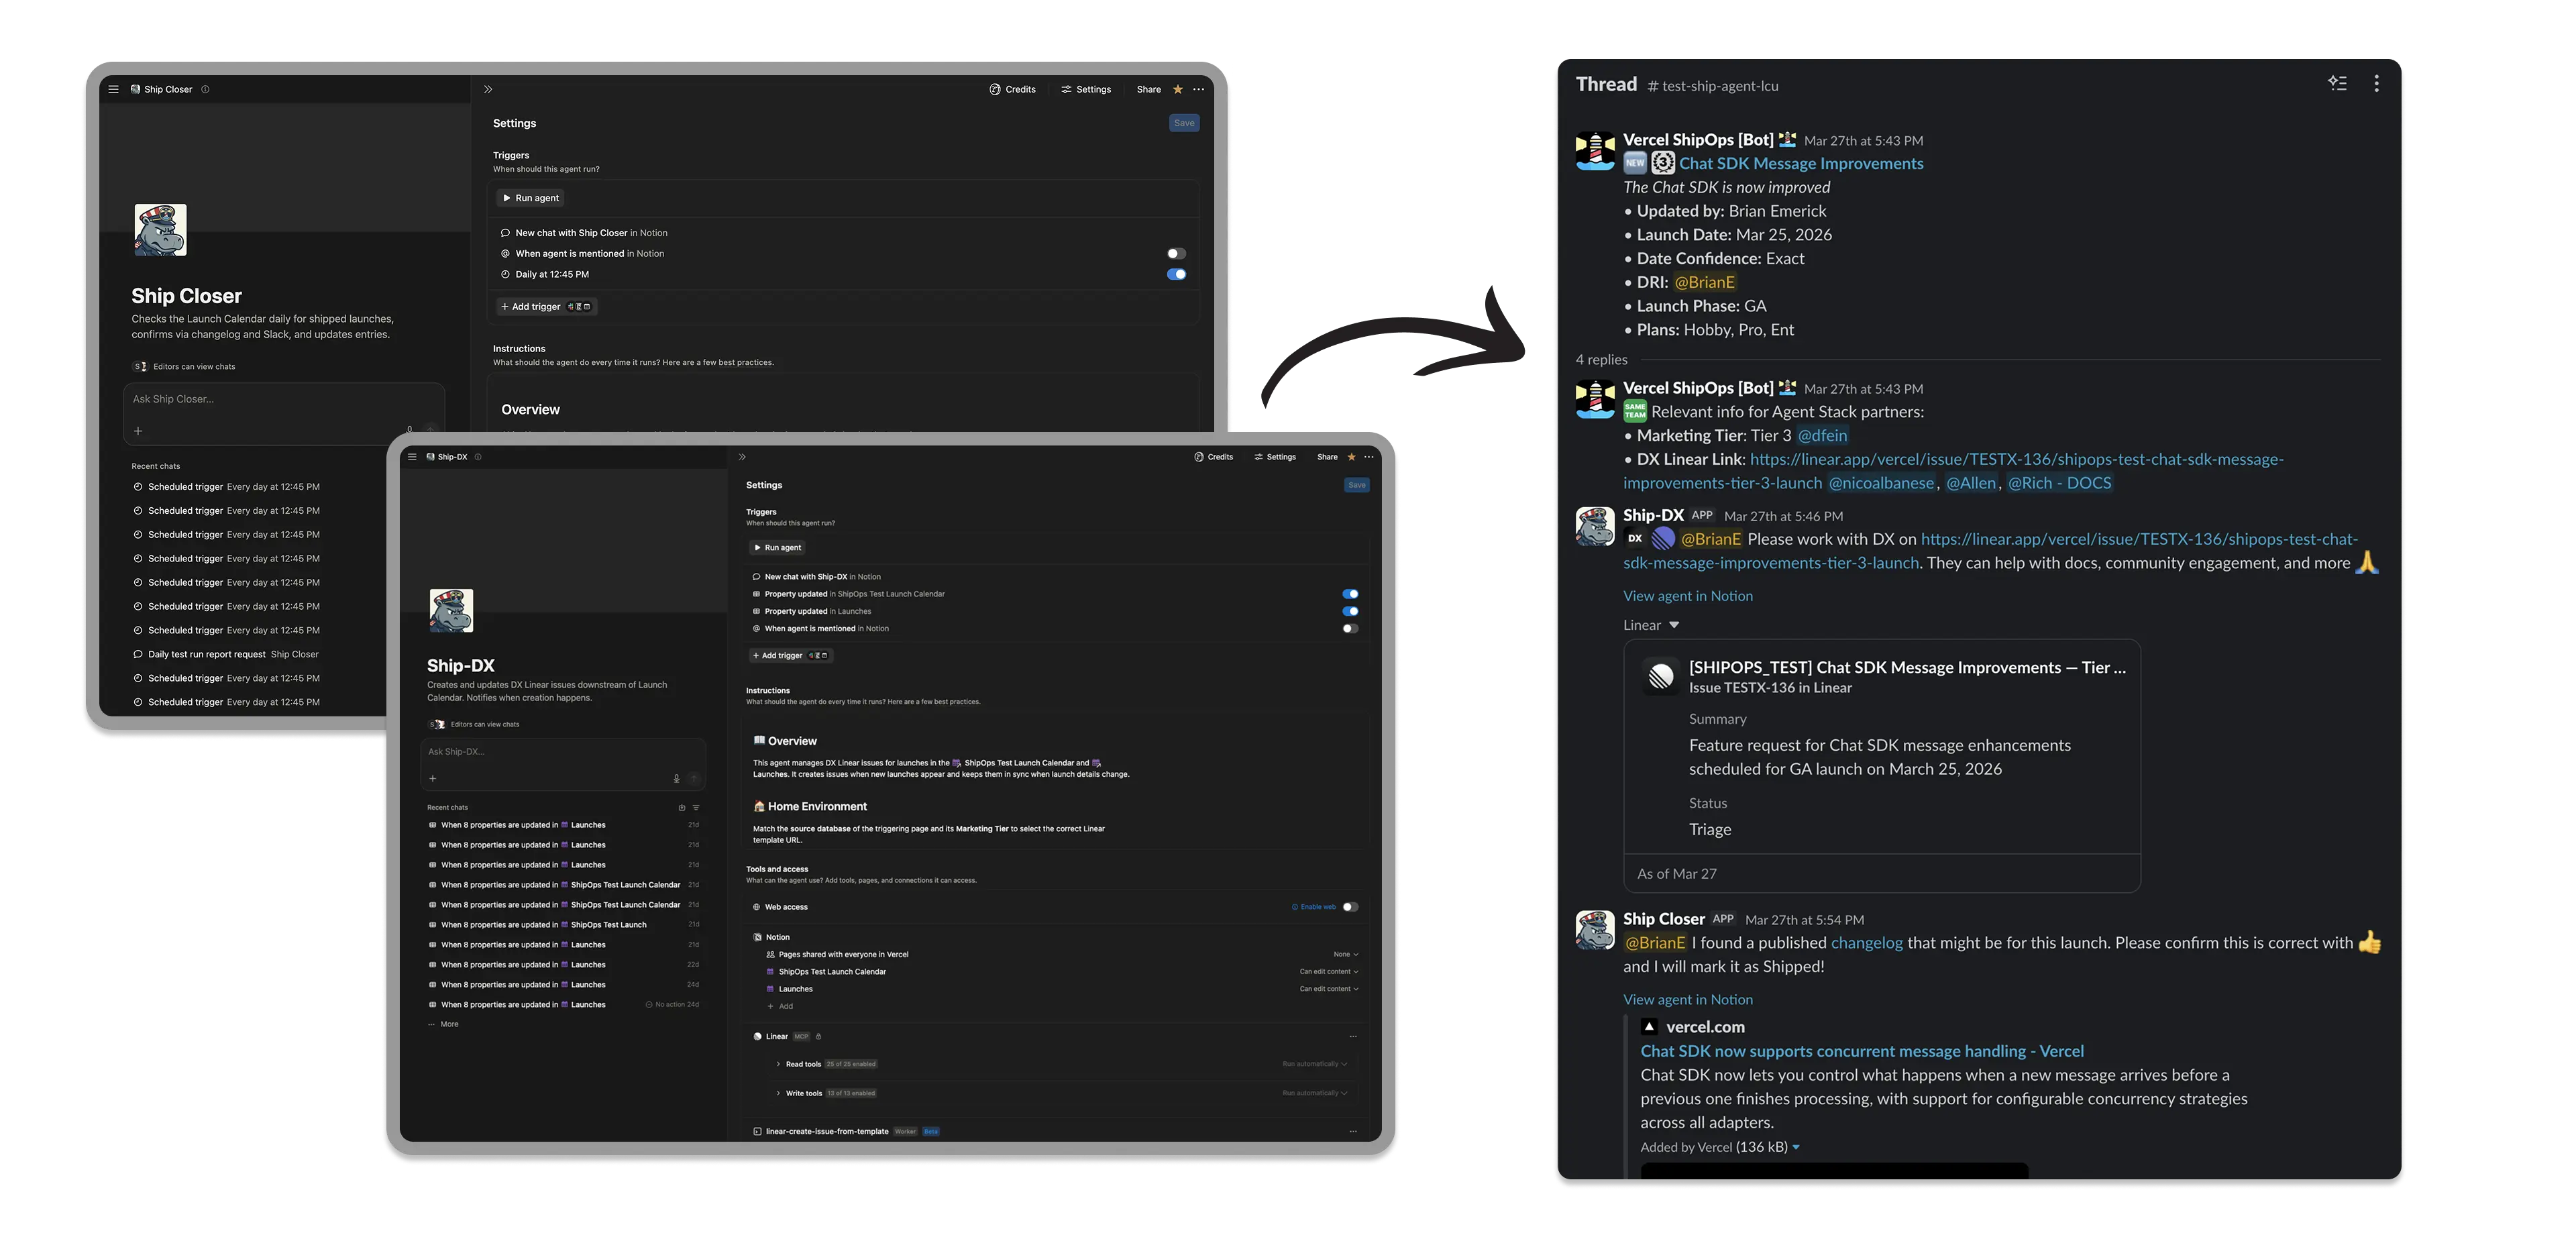Open changelog link in Ship Closer message
The image size is (2576, 1237).
pyautogui.click(x=1866, y=943)
